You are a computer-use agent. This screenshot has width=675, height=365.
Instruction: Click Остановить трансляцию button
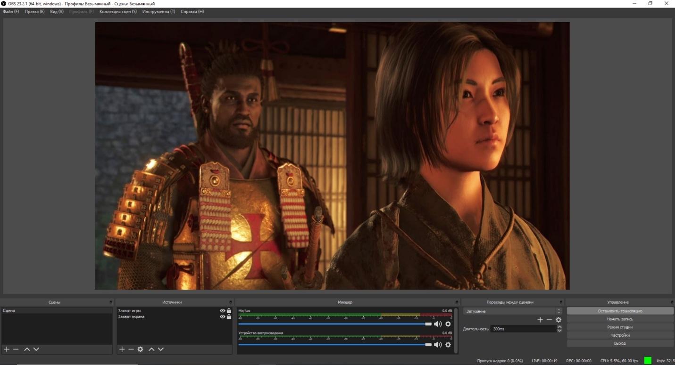tap(620, 311)
